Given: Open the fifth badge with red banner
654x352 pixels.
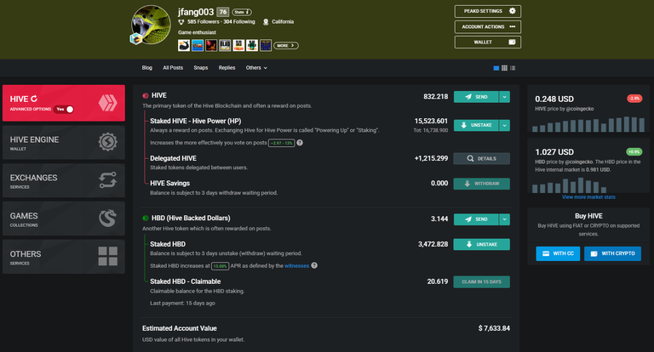Looking at the screenshot, I should (x=238, y=45).
